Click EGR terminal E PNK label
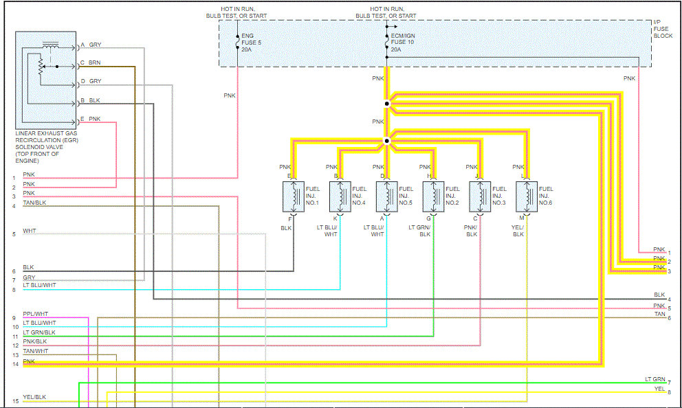Screen dimensions: 682x408 pyautogui.click(x=91, y=119)
